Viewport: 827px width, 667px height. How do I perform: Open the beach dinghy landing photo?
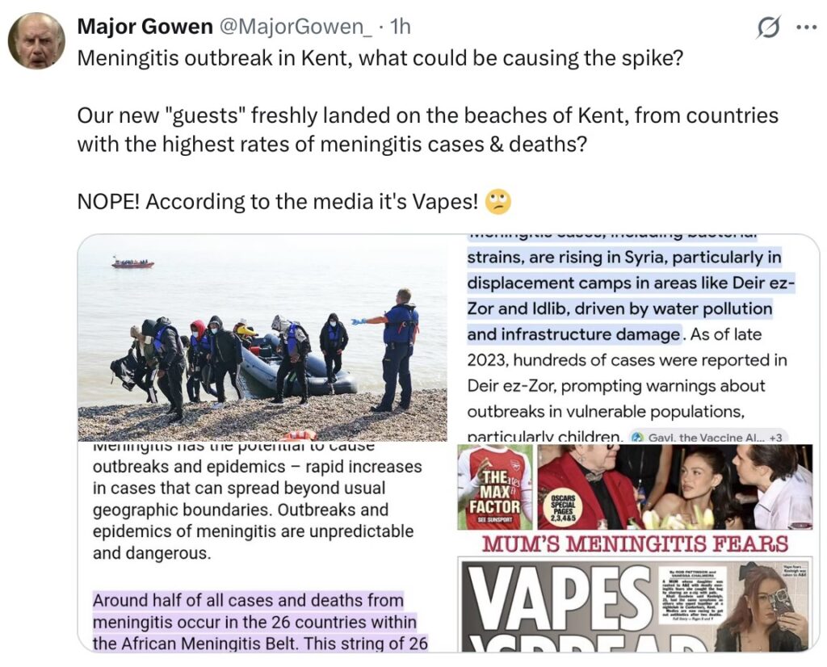point(262,338)
